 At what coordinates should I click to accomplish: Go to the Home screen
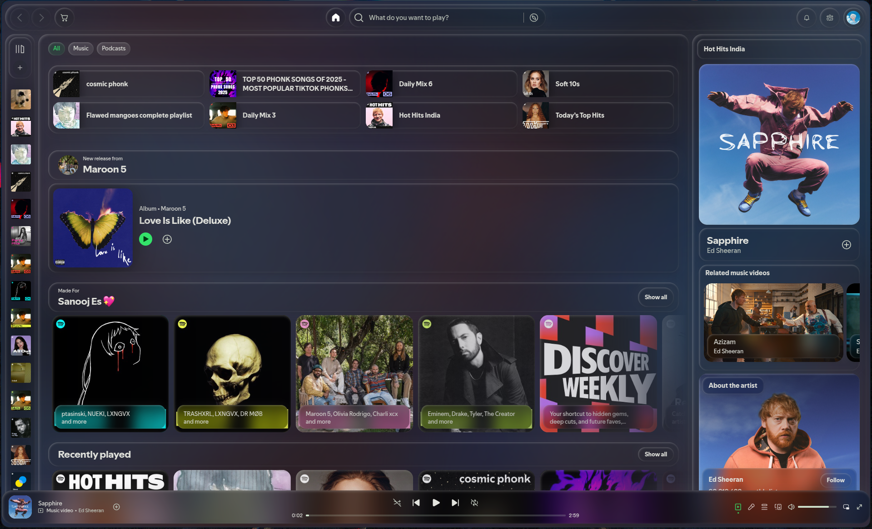(335, 18)
